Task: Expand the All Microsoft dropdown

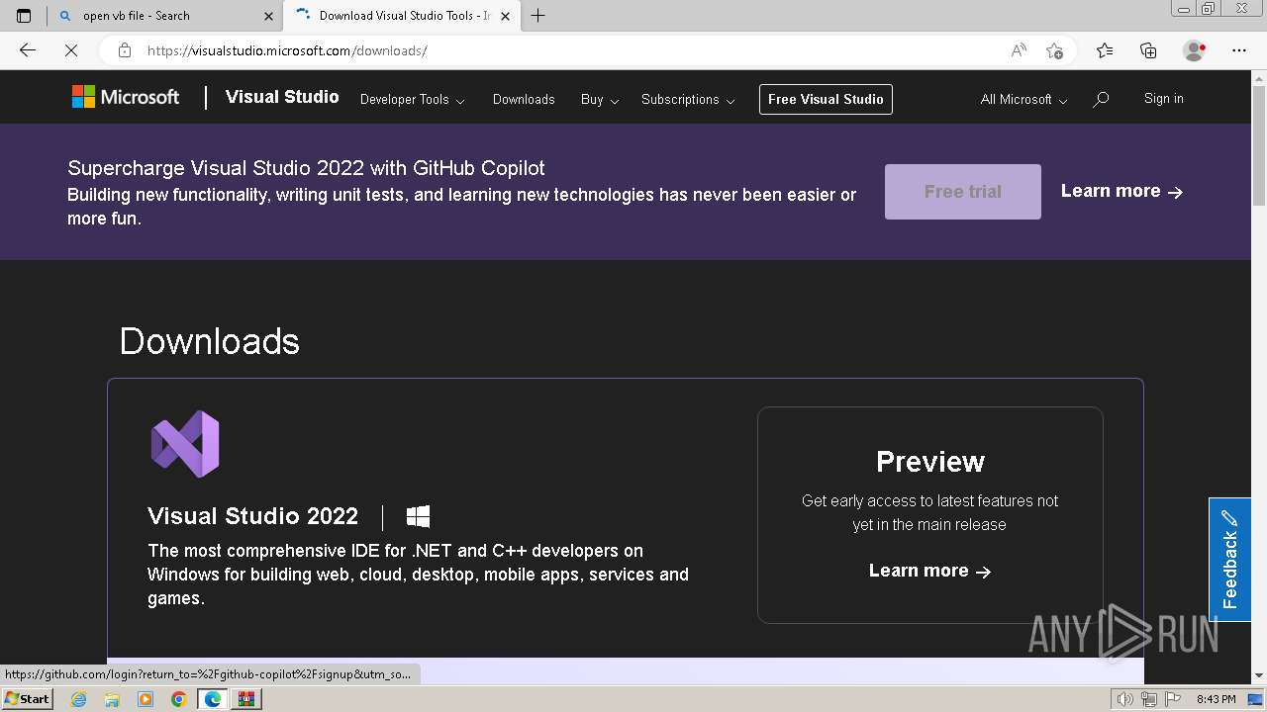Action: (1023, 100)
